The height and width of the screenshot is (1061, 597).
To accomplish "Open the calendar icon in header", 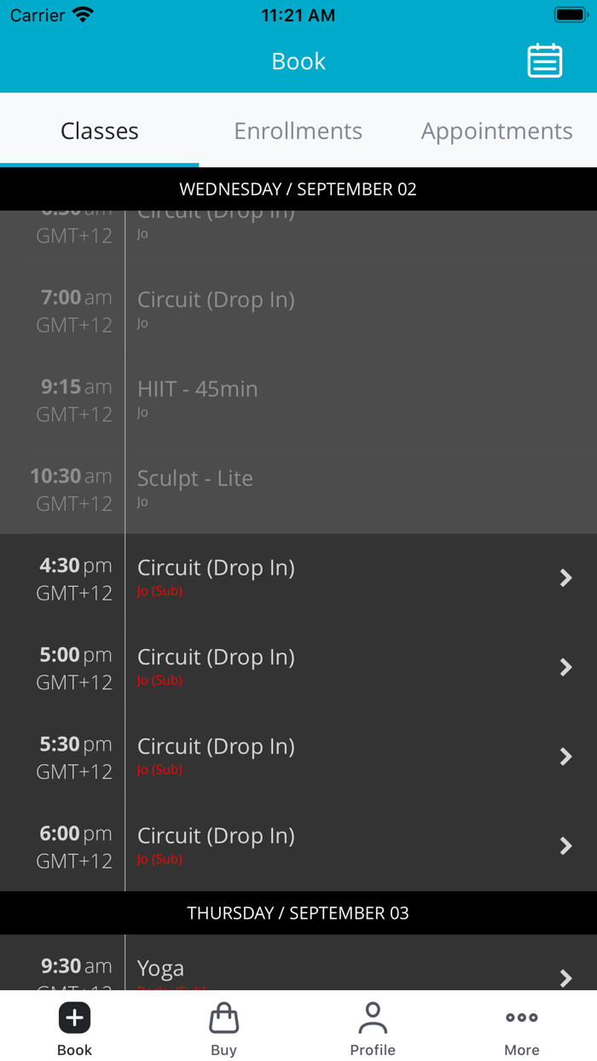I will click(544, 61).
